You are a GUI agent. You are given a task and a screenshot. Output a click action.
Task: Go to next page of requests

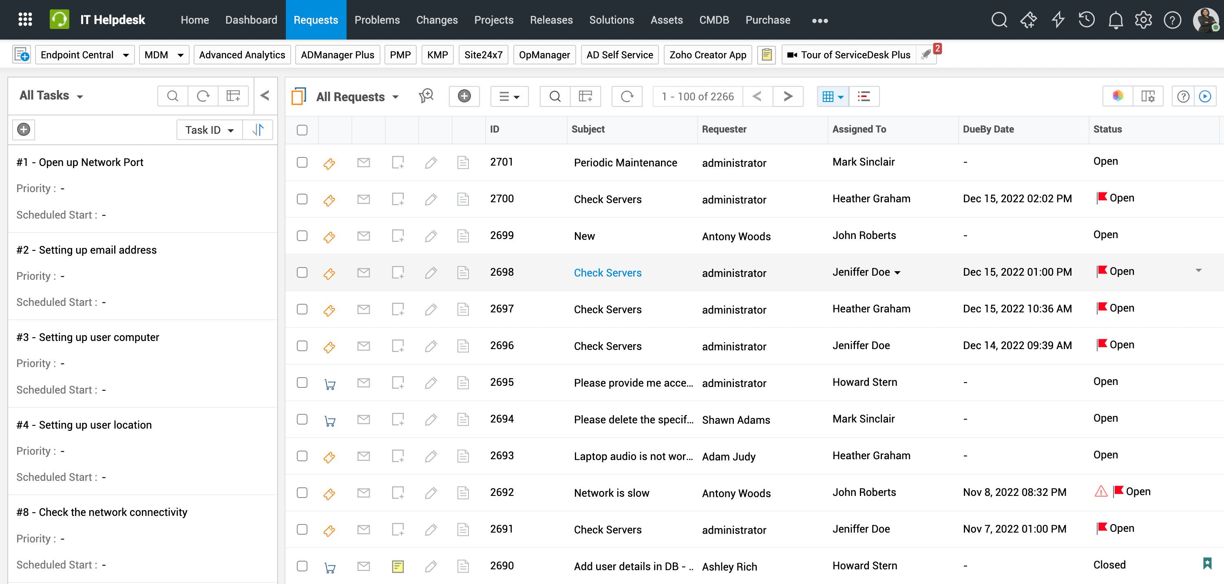(x=788, y=97)
